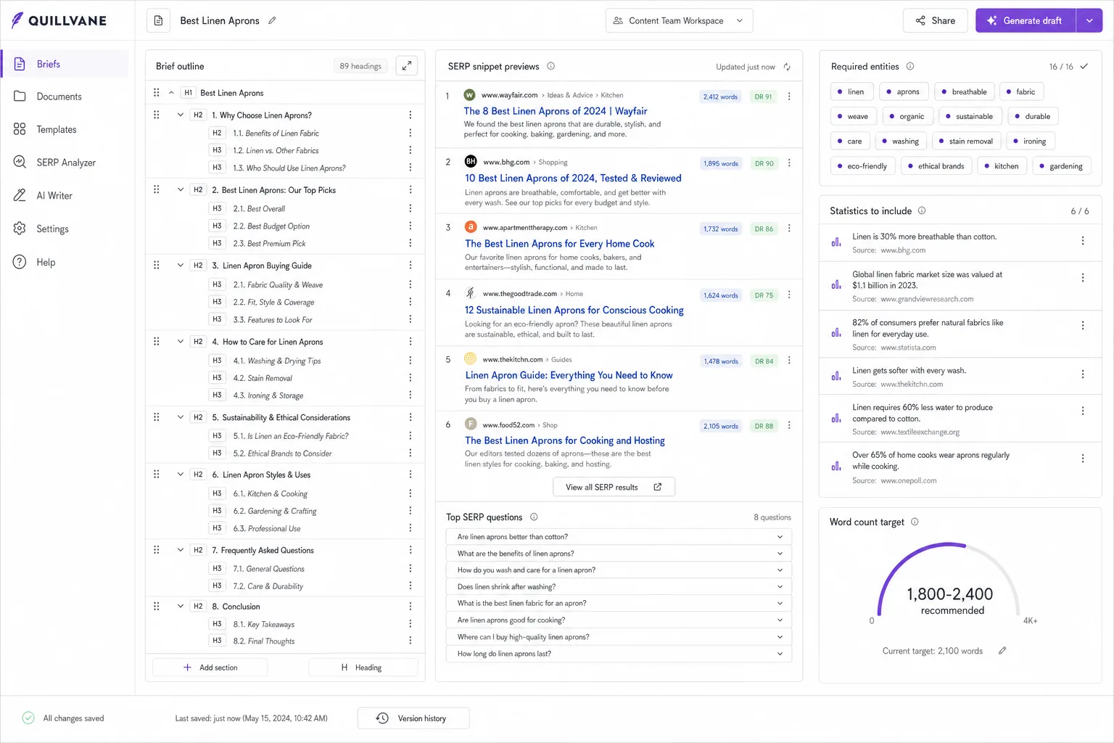The width and height of the screenshot is (1114, 743).
Task: Open options menu for bhg.com SERP result
Action: tap(789, 163)
